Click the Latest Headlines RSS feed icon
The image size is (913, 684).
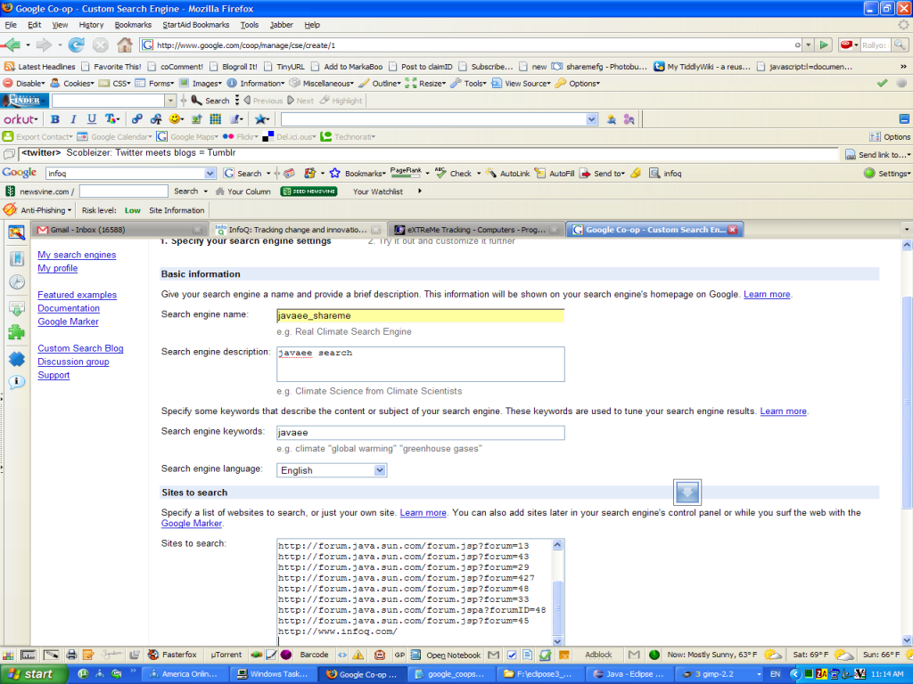click(9, 66)
